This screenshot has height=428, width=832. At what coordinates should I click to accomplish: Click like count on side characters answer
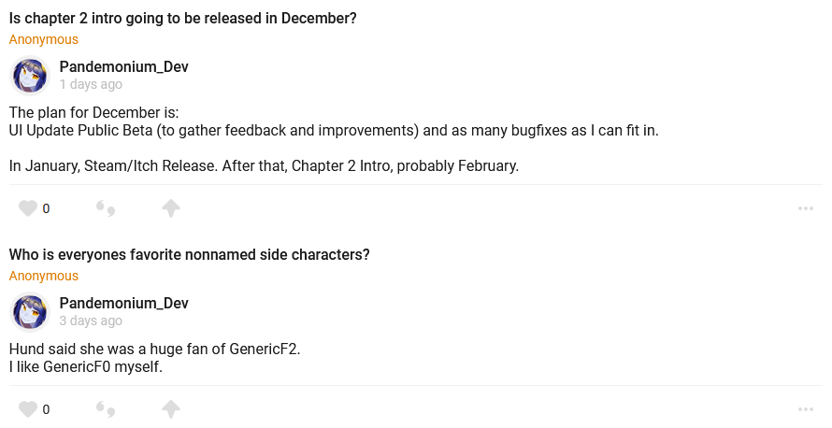pyautogui.click(x=46, y=409)
